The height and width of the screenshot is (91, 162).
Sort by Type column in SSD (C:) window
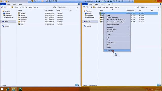tap(140, 10)
